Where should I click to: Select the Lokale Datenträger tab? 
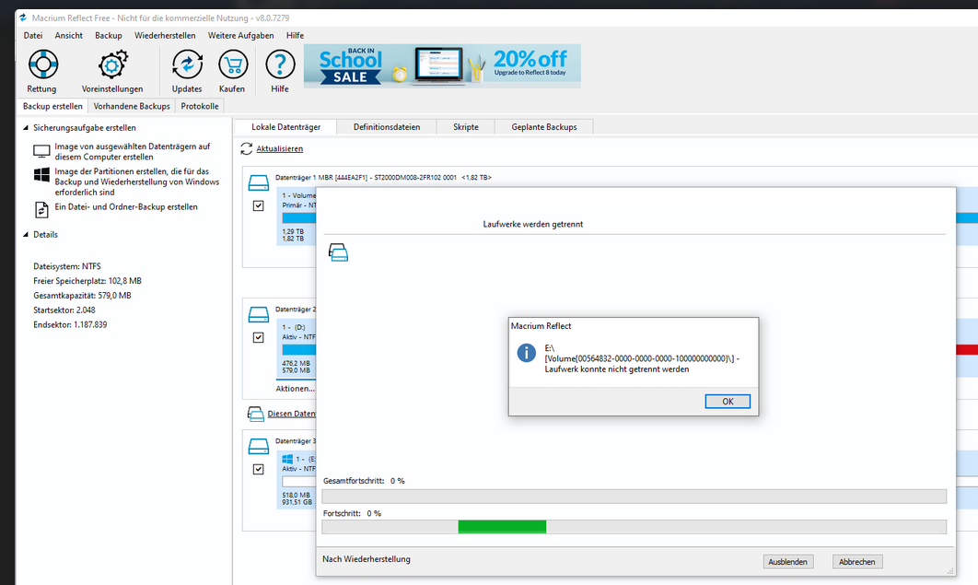pyautogui.click(x=285, y=126)
